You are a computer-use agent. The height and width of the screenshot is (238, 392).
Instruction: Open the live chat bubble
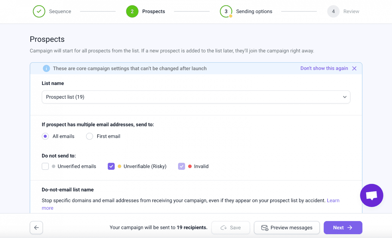371,195
